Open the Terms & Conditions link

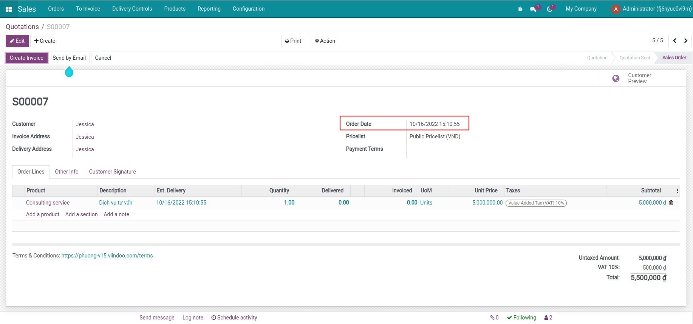(x=107, y=256)
